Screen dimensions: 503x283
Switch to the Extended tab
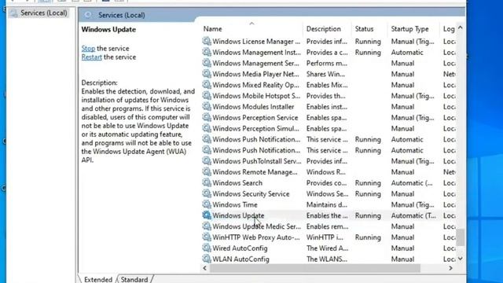coord(97,279)
